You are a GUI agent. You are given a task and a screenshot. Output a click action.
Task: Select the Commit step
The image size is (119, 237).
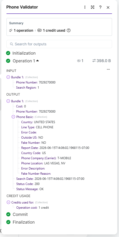click(20, 215)
